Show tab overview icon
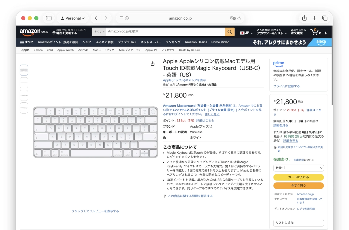This screenshot has height=230, width=349. (x=325, y=18)
